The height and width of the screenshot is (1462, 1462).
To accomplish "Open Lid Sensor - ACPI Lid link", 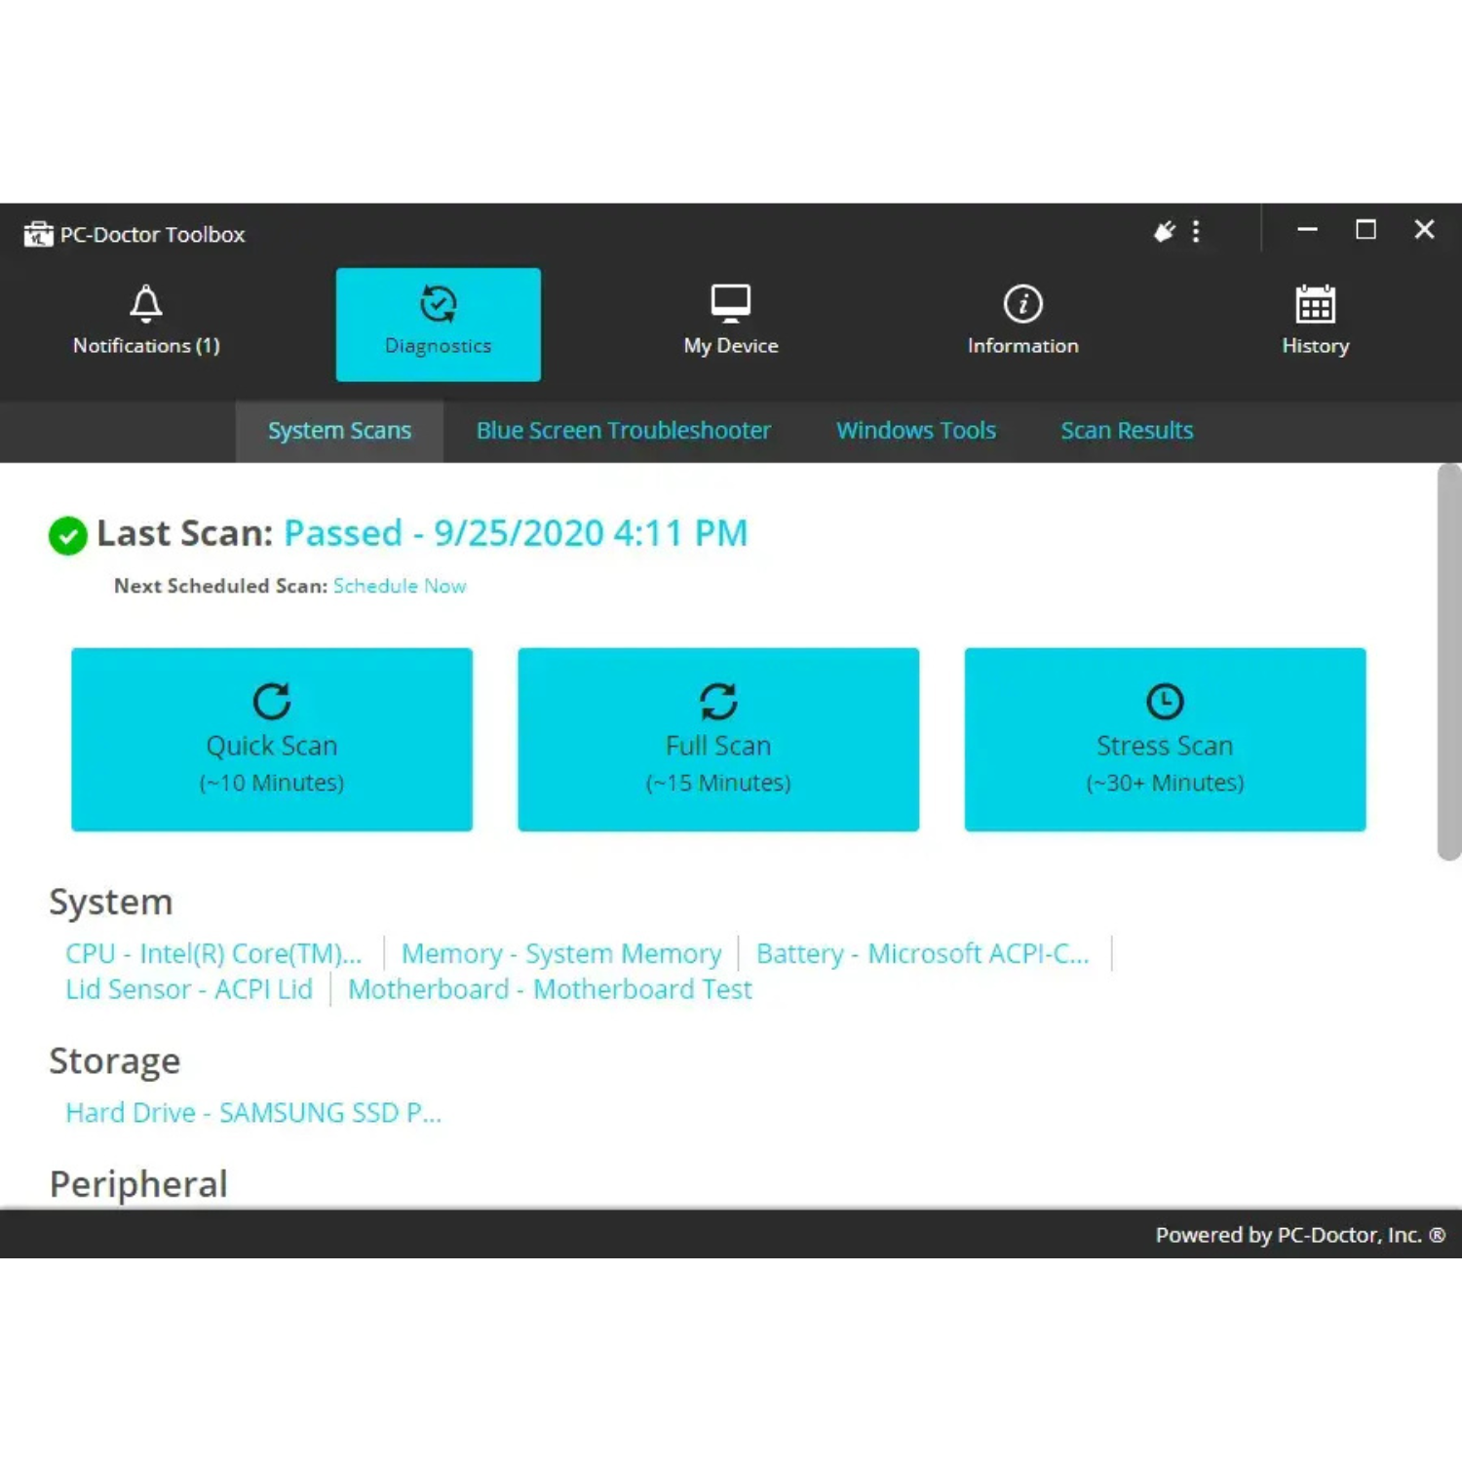I will point(189,989).
